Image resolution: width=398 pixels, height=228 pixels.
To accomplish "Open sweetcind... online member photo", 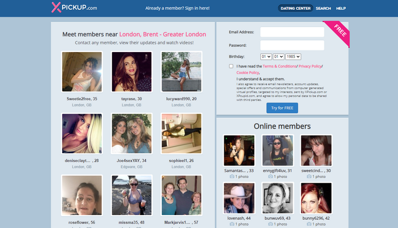I will (316, 151).
